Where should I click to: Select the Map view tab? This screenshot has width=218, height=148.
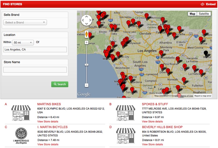[x=192, y=14]
